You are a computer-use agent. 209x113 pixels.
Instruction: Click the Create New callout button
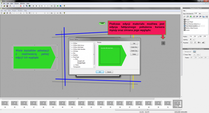point(134,47)
